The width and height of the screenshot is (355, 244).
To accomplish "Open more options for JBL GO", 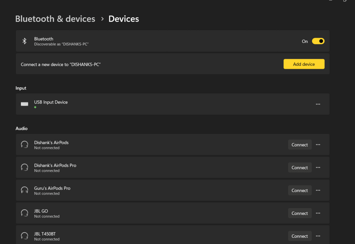I will tap(318, 213).
